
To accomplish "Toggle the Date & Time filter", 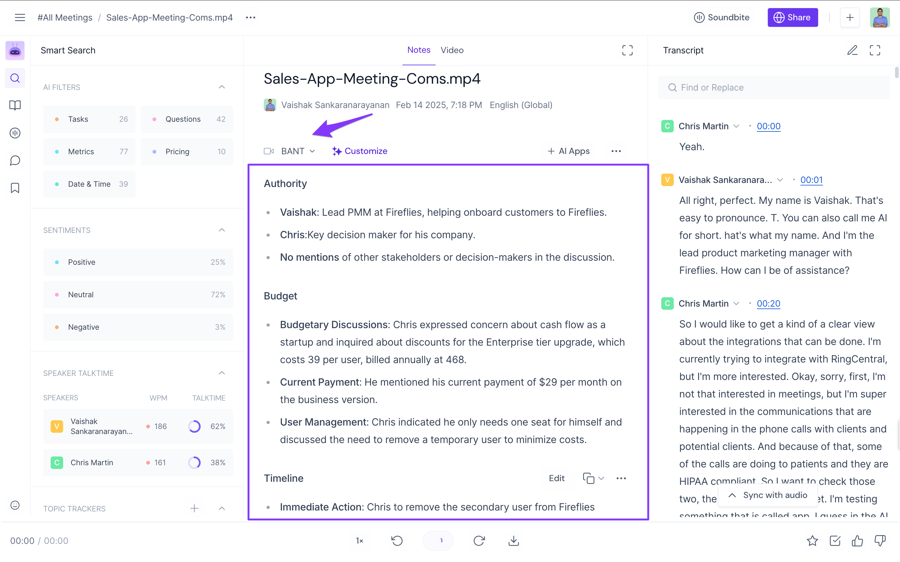I will pyautogui.click(x=89, y=184).
